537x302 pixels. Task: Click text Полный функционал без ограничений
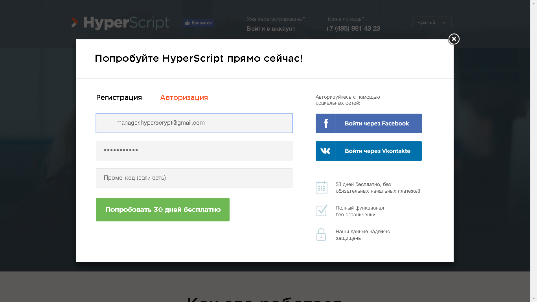pos(360,211)
